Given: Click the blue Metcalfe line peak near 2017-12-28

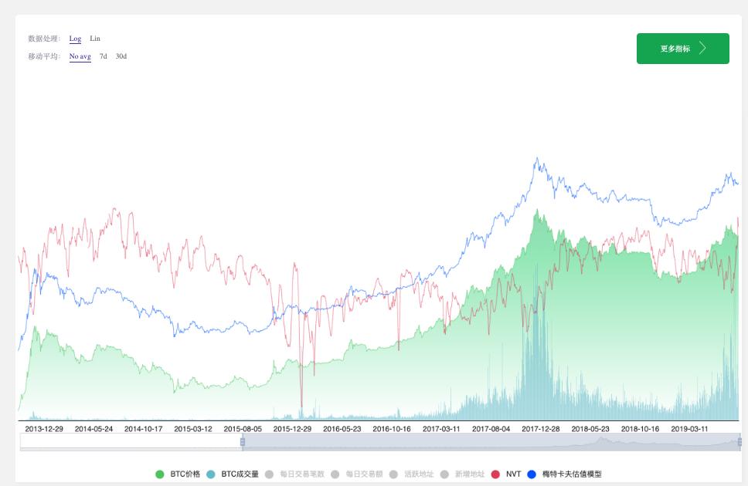Looking at the screenshot, I should click(537, 159).
